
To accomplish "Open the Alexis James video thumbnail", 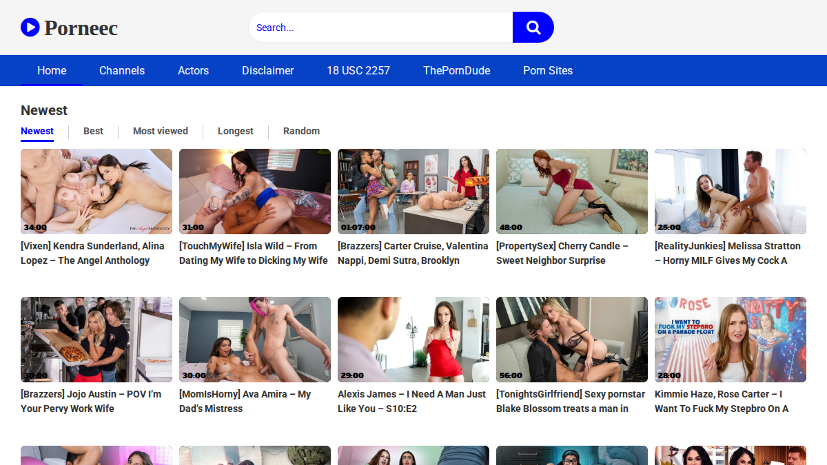I will click(x=413, y=340).
